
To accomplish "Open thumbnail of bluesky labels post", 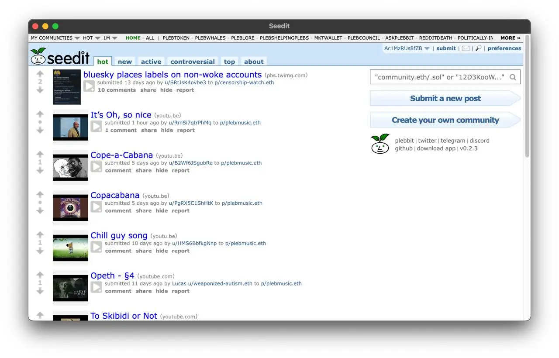I will pyautogui.click(x=67, y=87).
